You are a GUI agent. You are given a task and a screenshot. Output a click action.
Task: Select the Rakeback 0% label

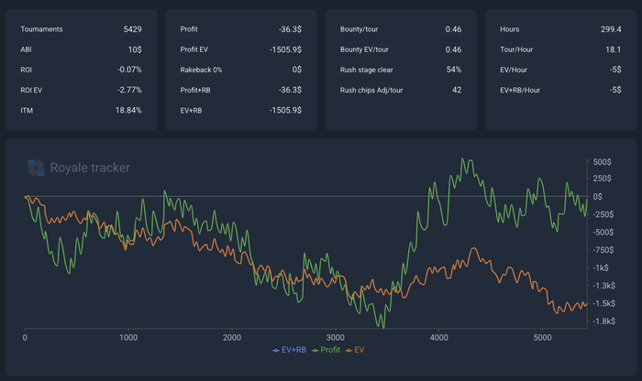point(201,70)
